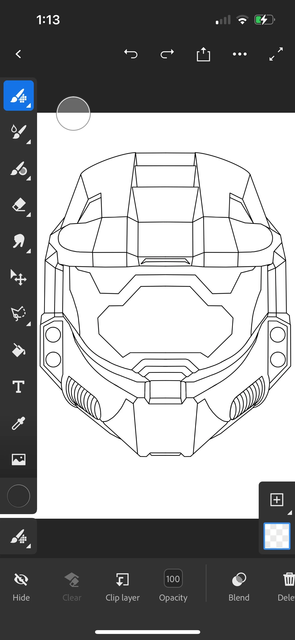Tap the cellular signal bars
Viewport: 295px width, 640px height.
[223, 20]
